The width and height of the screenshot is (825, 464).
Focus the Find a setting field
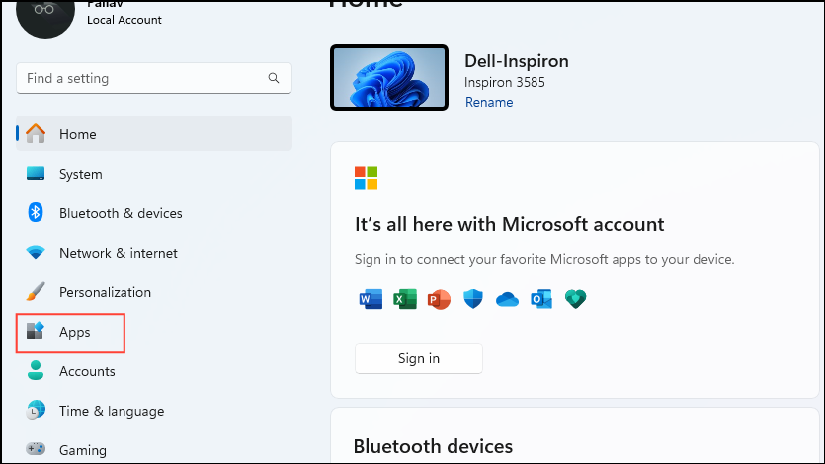point(154,78)
